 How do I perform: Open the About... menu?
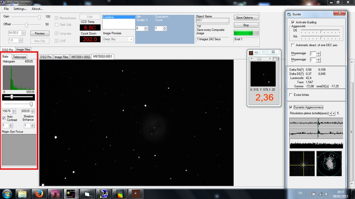tap(37, 9)
